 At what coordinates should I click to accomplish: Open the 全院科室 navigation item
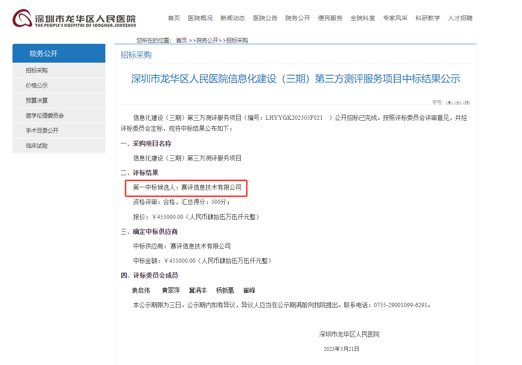[362, 18]
